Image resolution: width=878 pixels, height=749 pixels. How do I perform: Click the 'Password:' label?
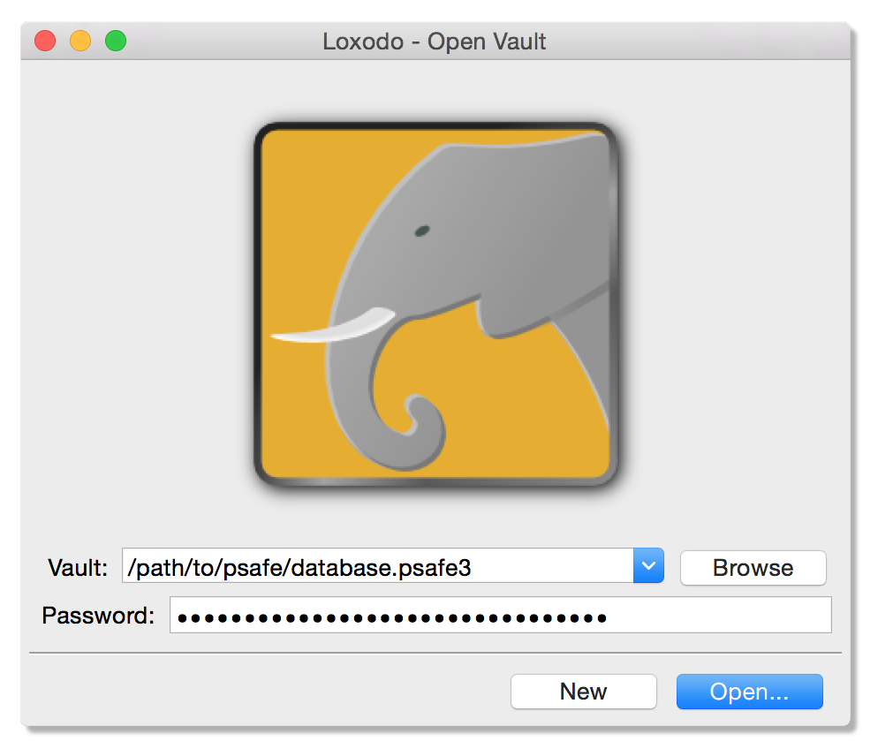pos(98,616)
